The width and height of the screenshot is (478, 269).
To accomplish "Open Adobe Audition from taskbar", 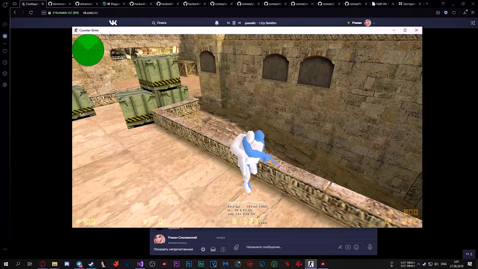I will click(x=201, y=264).
